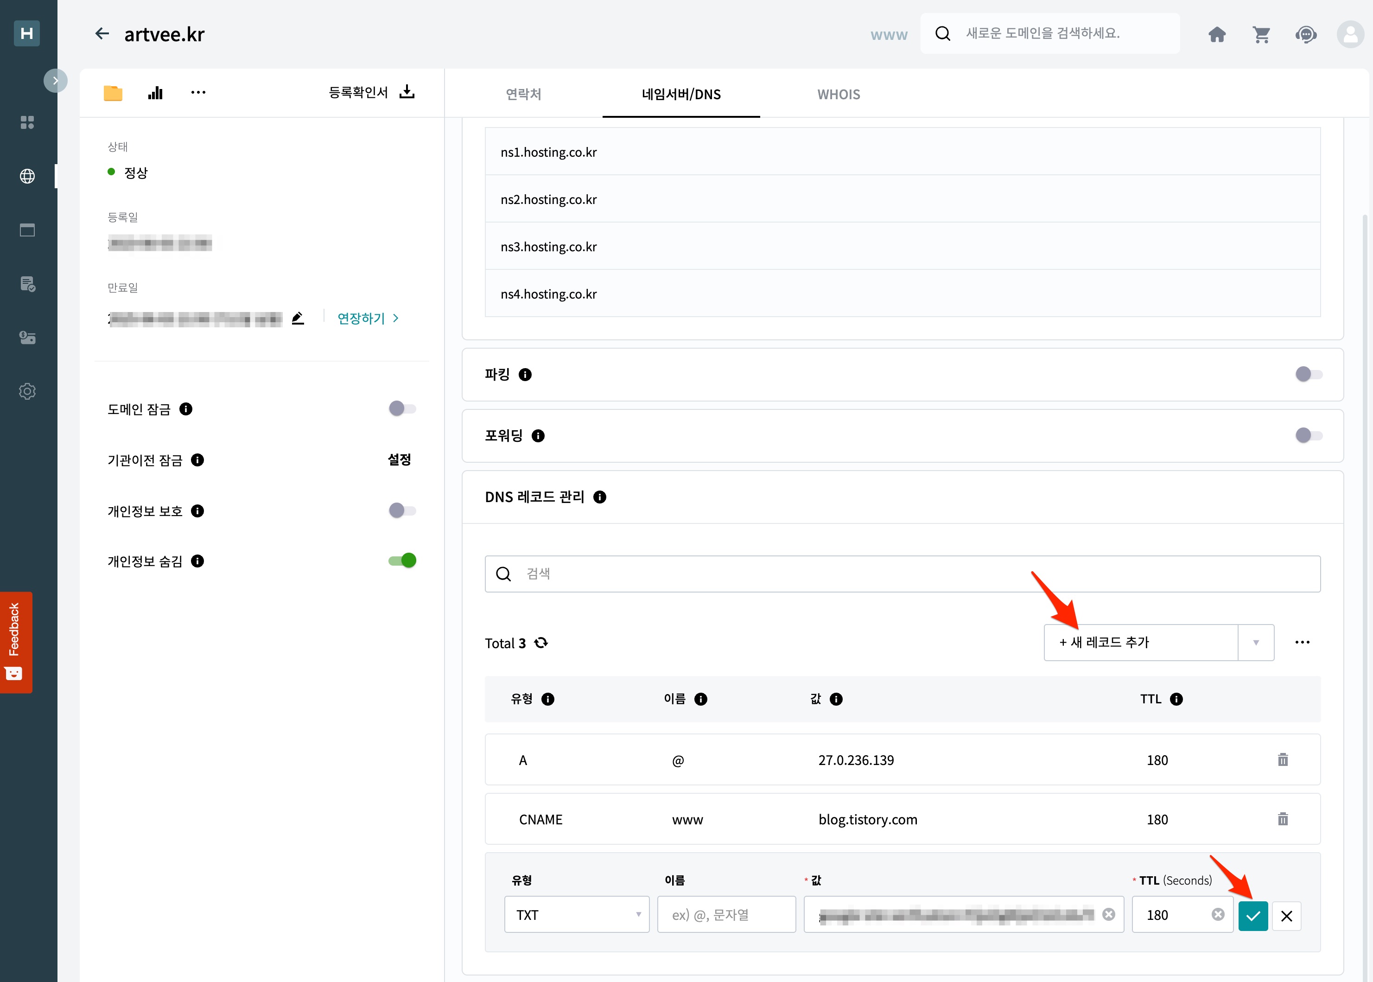Click the refresh icon beside Total 3
Viewport: 1373px width, 982px height.
pos(541,642)
